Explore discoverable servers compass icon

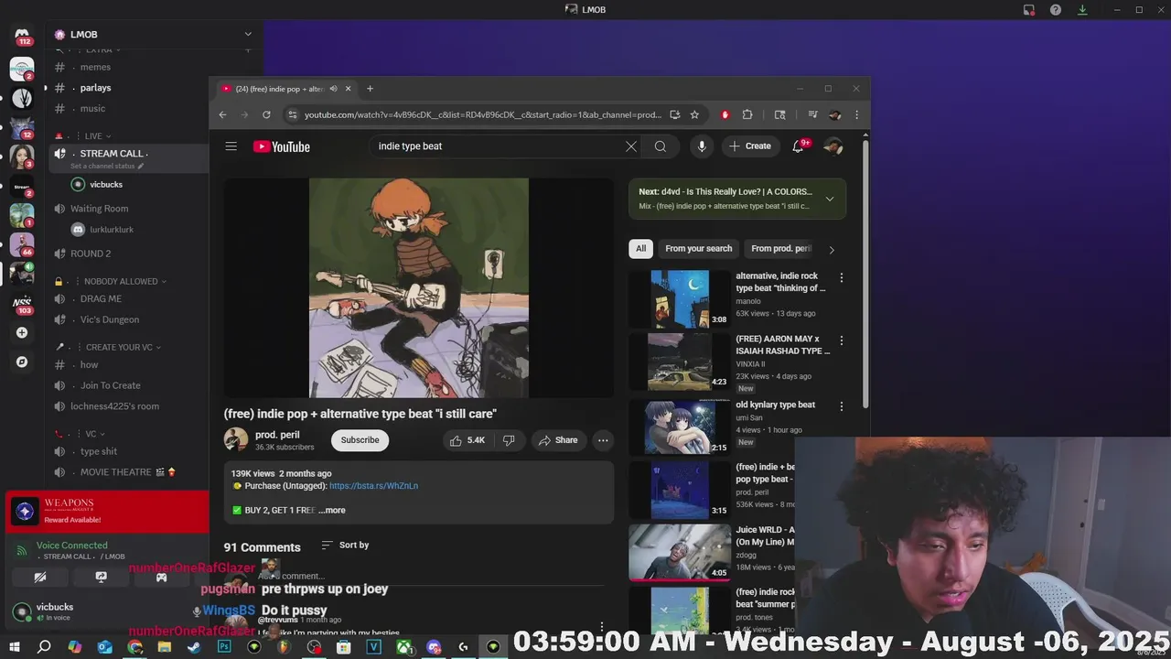pos(22,362)
